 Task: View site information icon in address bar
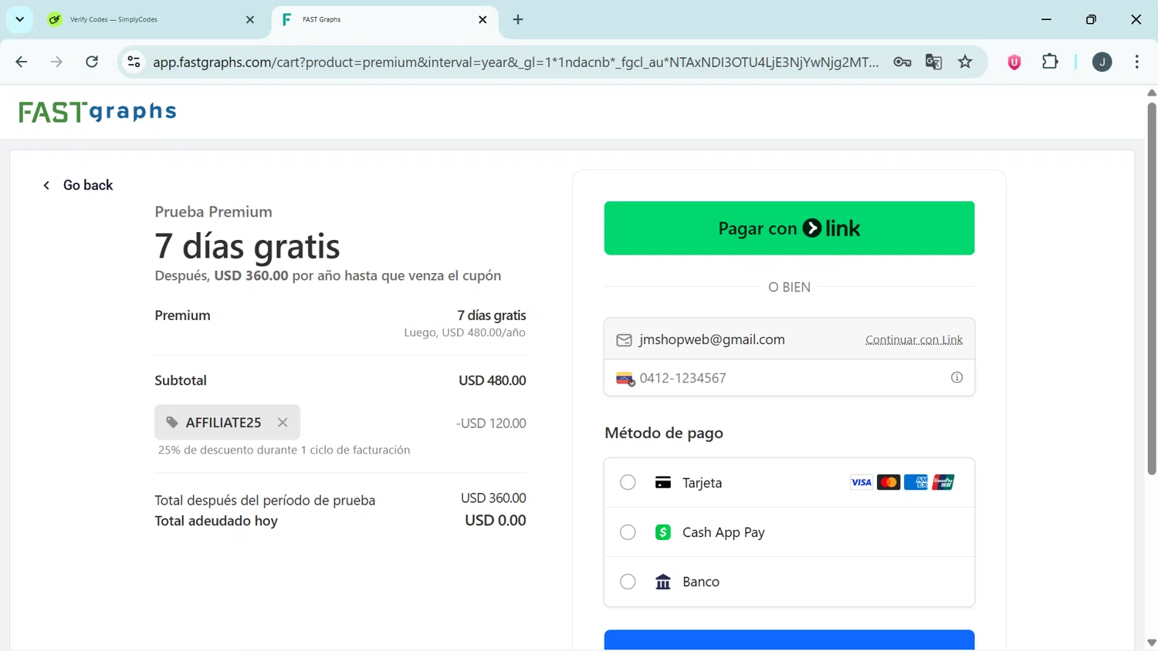click(134, 62)
